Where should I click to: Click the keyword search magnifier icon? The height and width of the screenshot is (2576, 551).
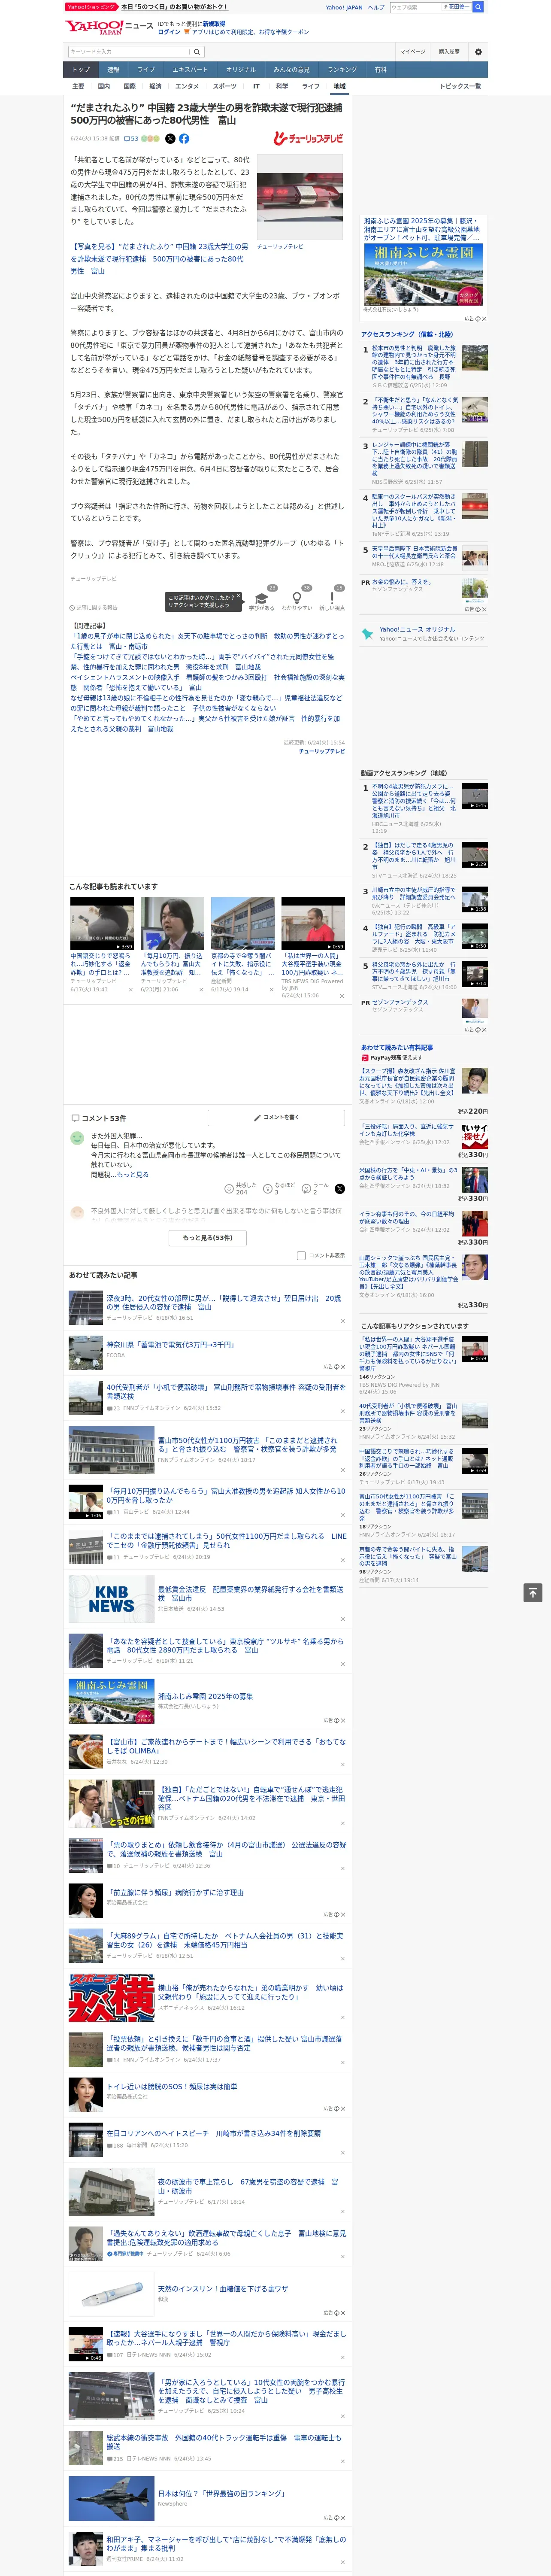[197, 52]
